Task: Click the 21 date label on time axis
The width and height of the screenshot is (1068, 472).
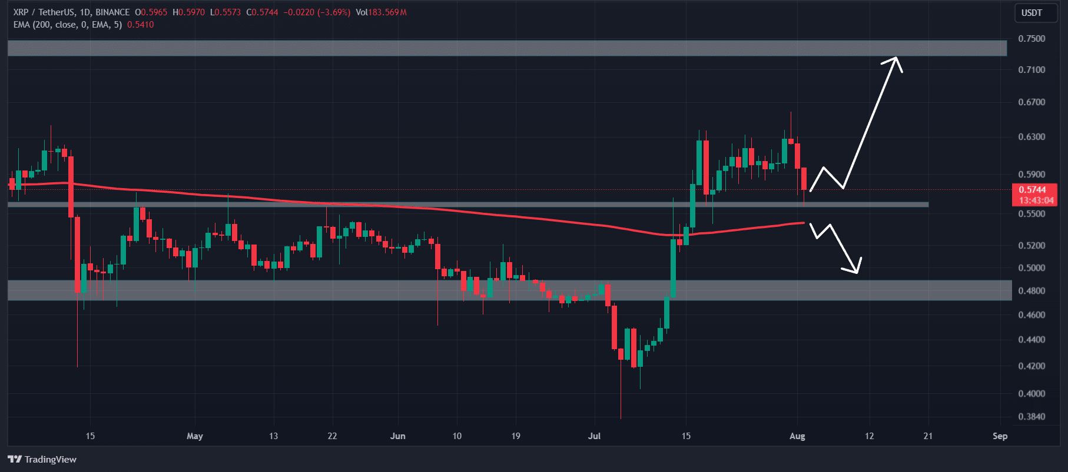Action: pyautogui.click(x=928, y=436)
